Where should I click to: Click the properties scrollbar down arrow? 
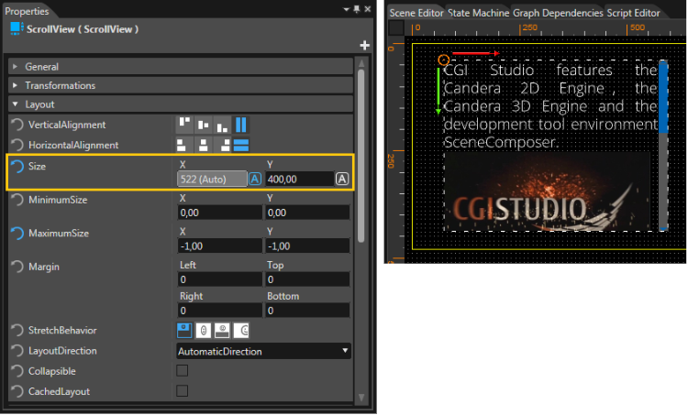tap(361, 397)
